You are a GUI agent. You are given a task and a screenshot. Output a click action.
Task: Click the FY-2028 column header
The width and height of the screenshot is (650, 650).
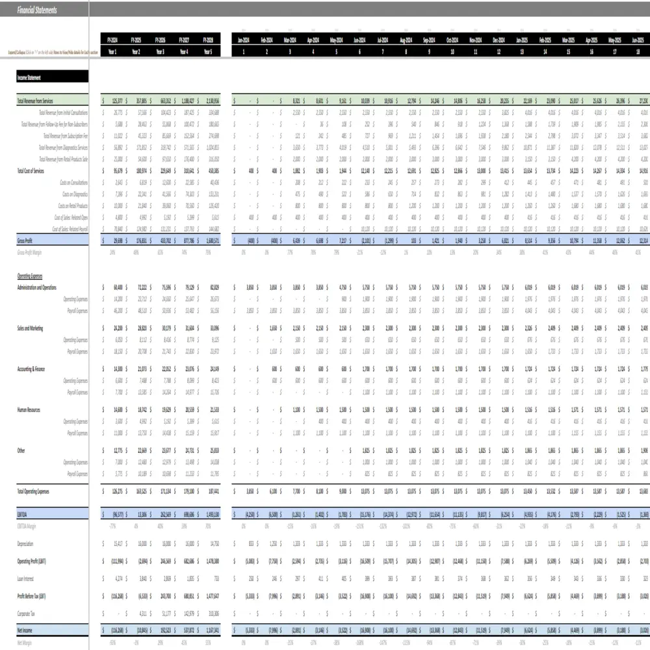tap(208, 40)
